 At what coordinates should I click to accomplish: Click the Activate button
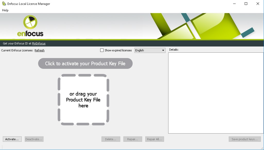tap(12, 139)
